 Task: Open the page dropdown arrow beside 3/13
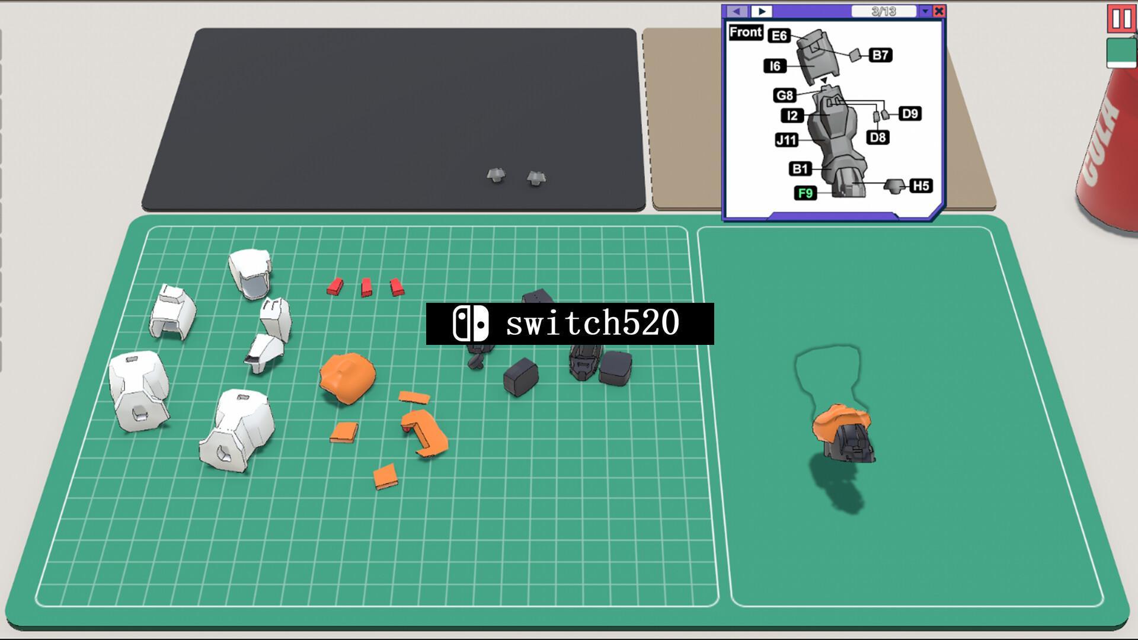pos(924,10)
